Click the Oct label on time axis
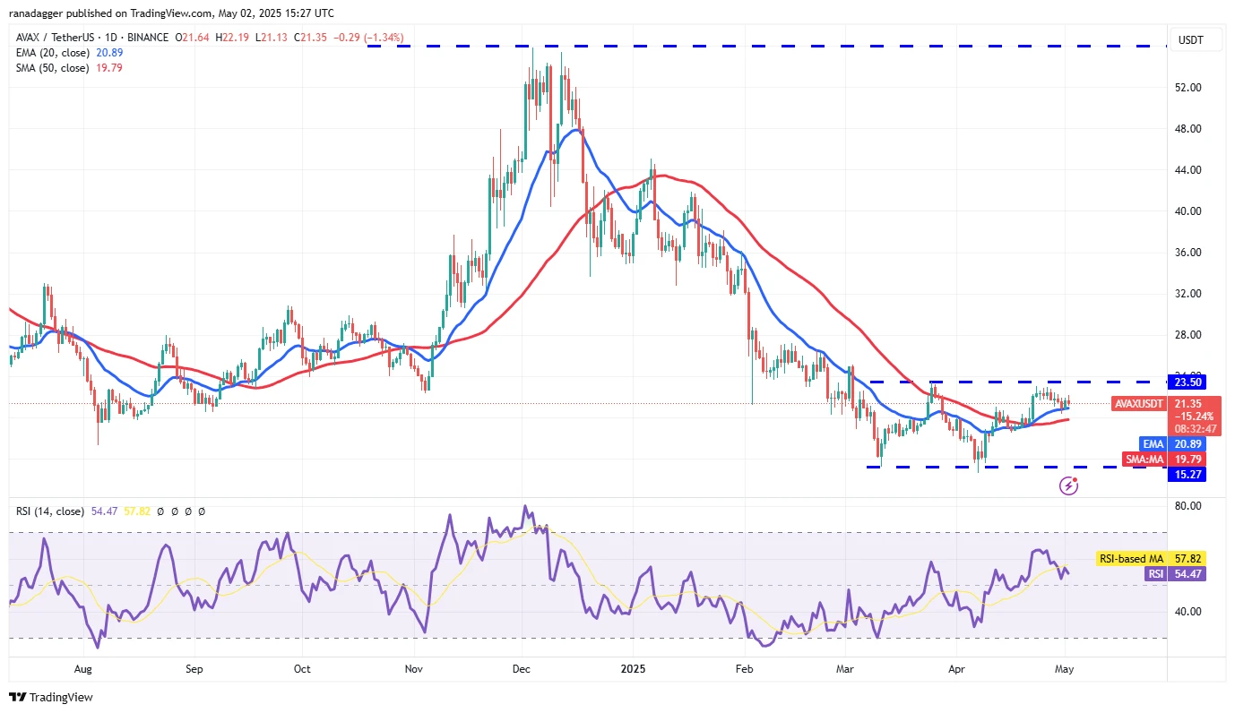The image size is (1235, 713). pyautogui.click(x=302, y=669)
